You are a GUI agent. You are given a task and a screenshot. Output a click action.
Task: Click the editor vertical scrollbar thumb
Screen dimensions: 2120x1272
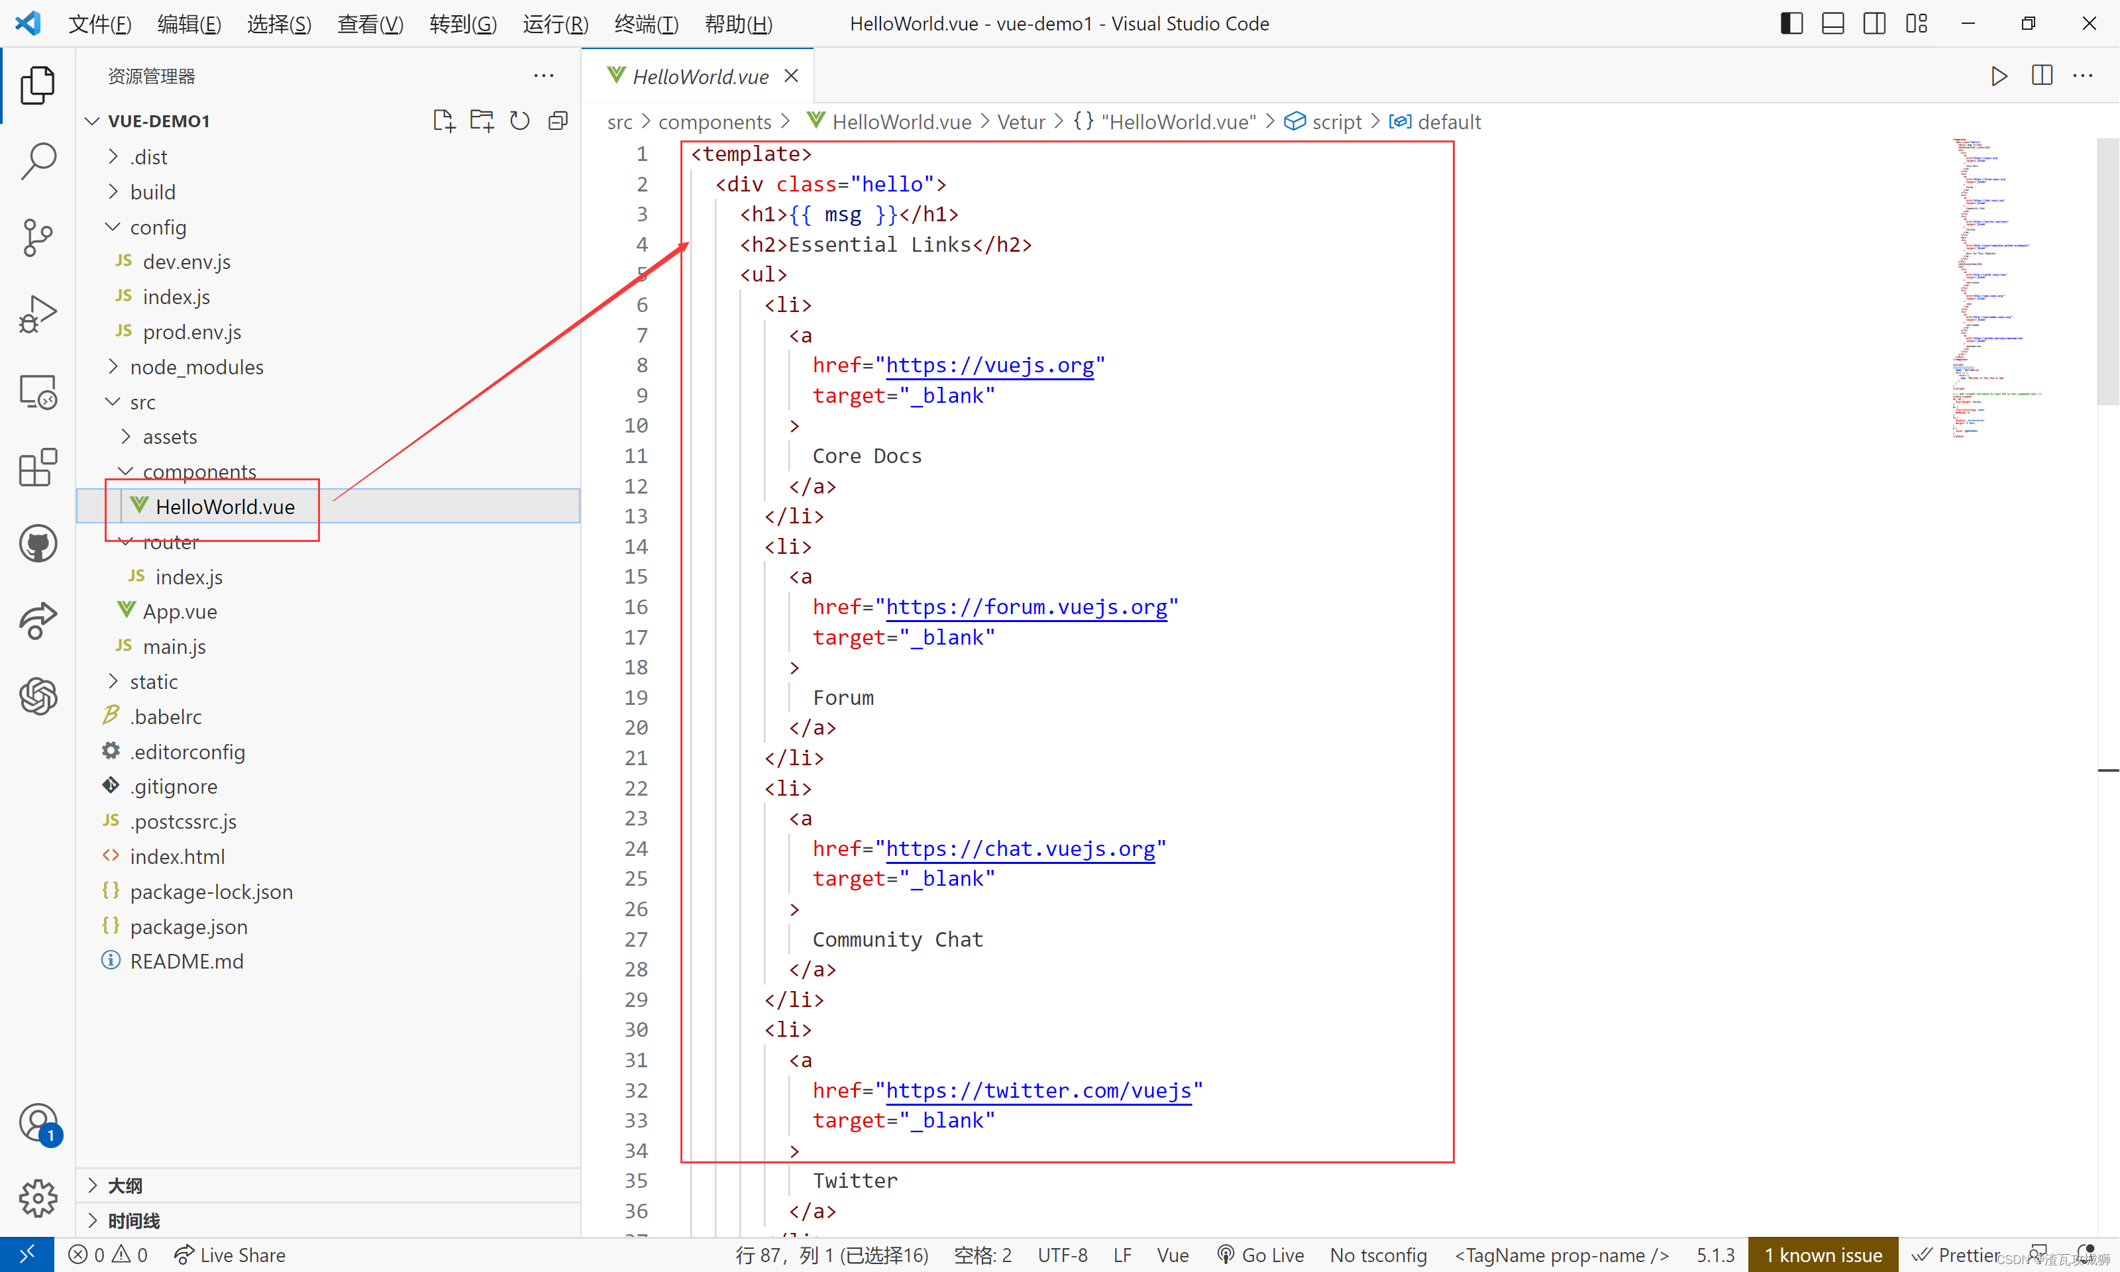2108,271
